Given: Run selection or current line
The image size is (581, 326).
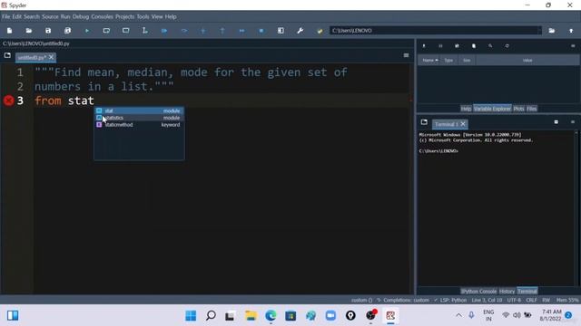Looking at the screenshot, I should (145, 31).
